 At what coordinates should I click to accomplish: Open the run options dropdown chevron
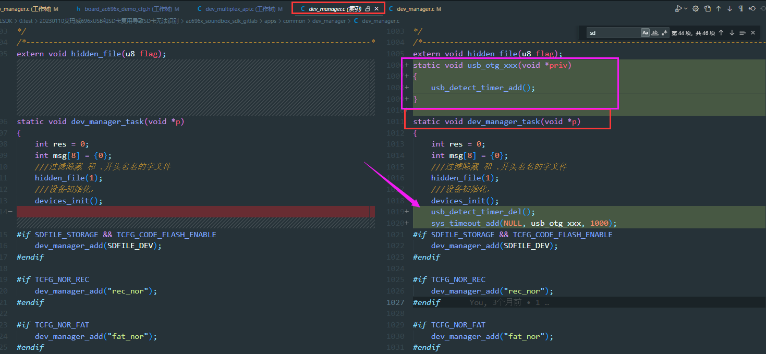[685, 8]
